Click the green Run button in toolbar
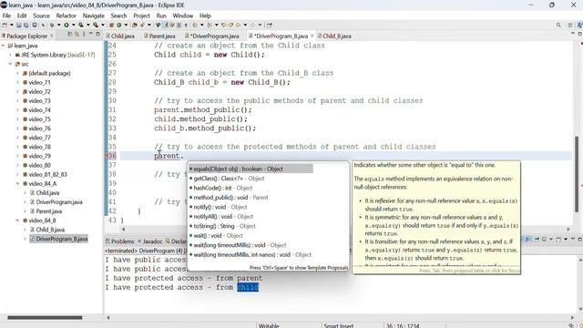 [x=66, y=25]
